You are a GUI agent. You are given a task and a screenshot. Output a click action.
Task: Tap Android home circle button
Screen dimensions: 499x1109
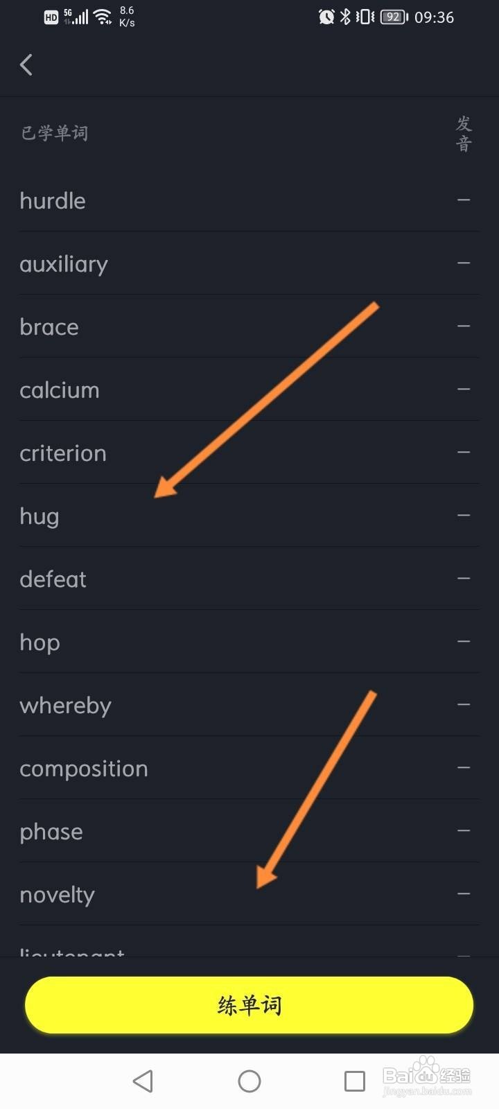[x=249, y=1081]
